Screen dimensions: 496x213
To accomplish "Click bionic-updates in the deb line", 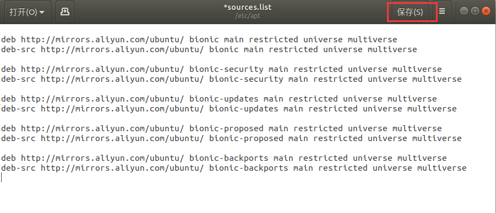I will [224, 99].
